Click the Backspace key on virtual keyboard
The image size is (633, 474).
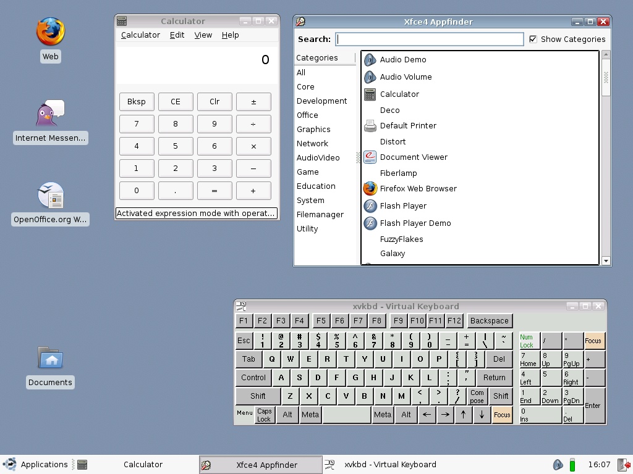click(x=490, y=321)
